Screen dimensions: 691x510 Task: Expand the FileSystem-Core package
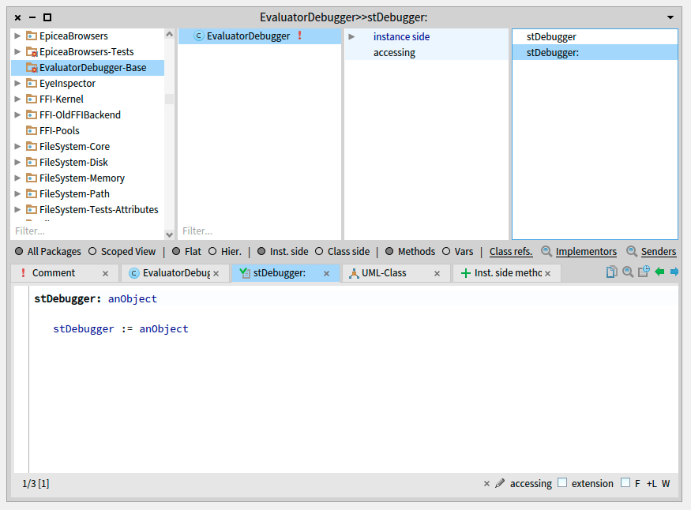coord(18,147)
